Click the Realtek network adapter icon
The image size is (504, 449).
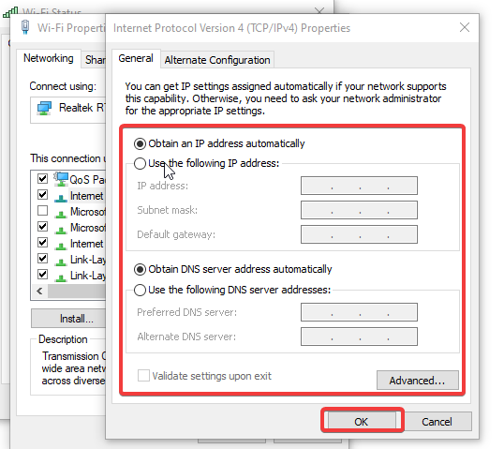pos(44,108)
